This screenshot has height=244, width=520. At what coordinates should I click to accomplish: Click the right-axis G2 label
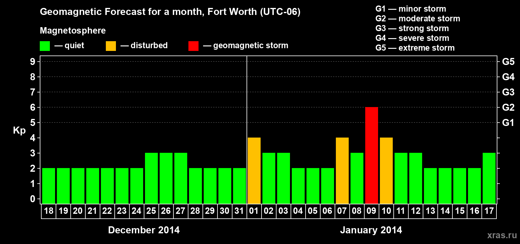tap(508, 107)
